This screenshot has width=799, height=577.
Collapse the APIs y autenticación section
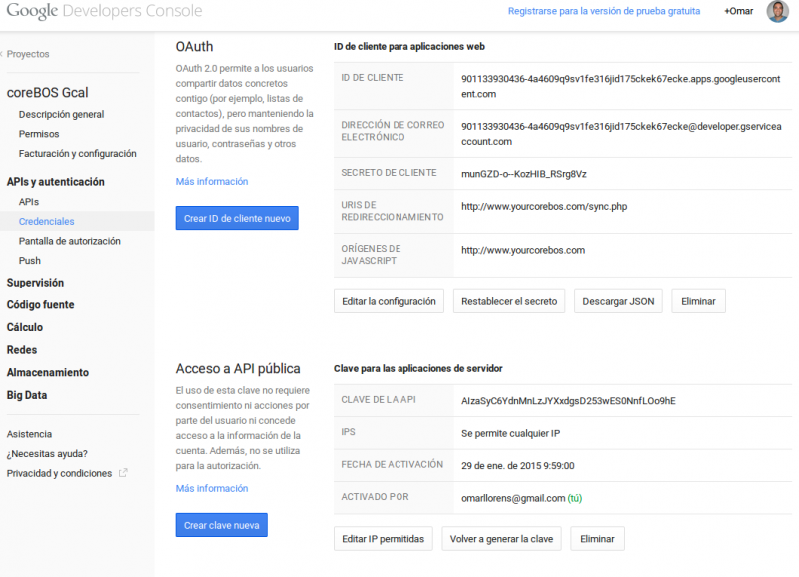point(55,182)
